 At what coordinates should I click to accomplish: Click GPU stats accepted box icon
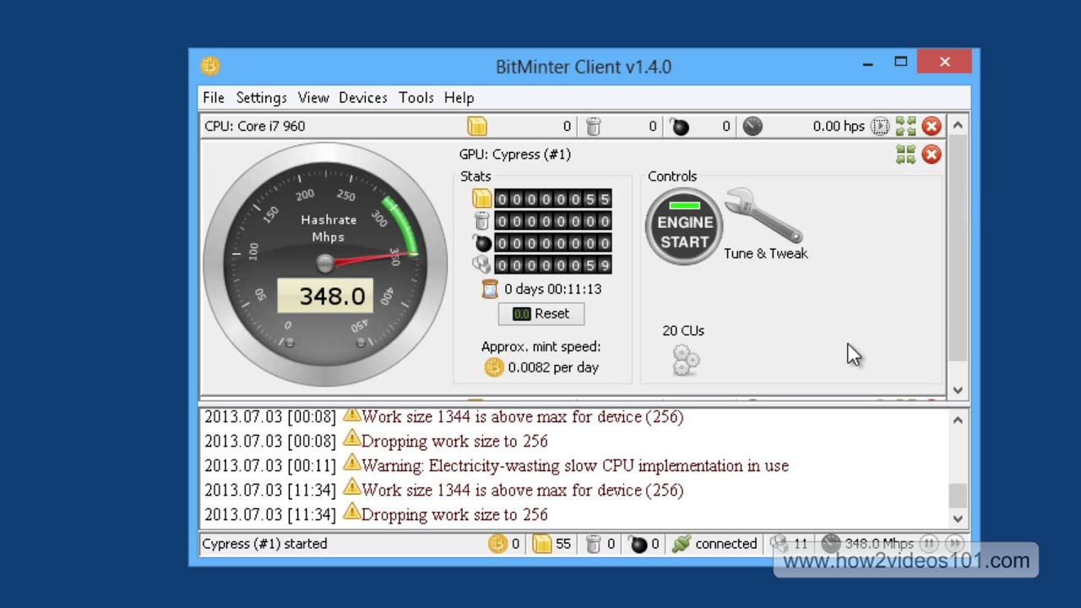point(481,199)
